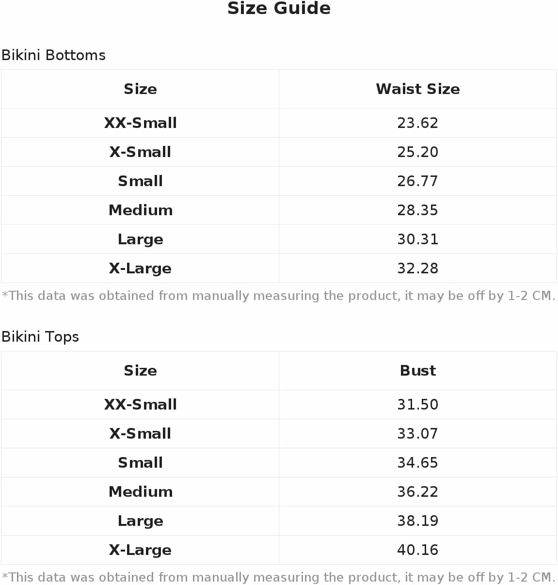Screen dimensions: 558x585
Task: Select X-Small row in Bikini Tops table
Action: pos(279,434)
